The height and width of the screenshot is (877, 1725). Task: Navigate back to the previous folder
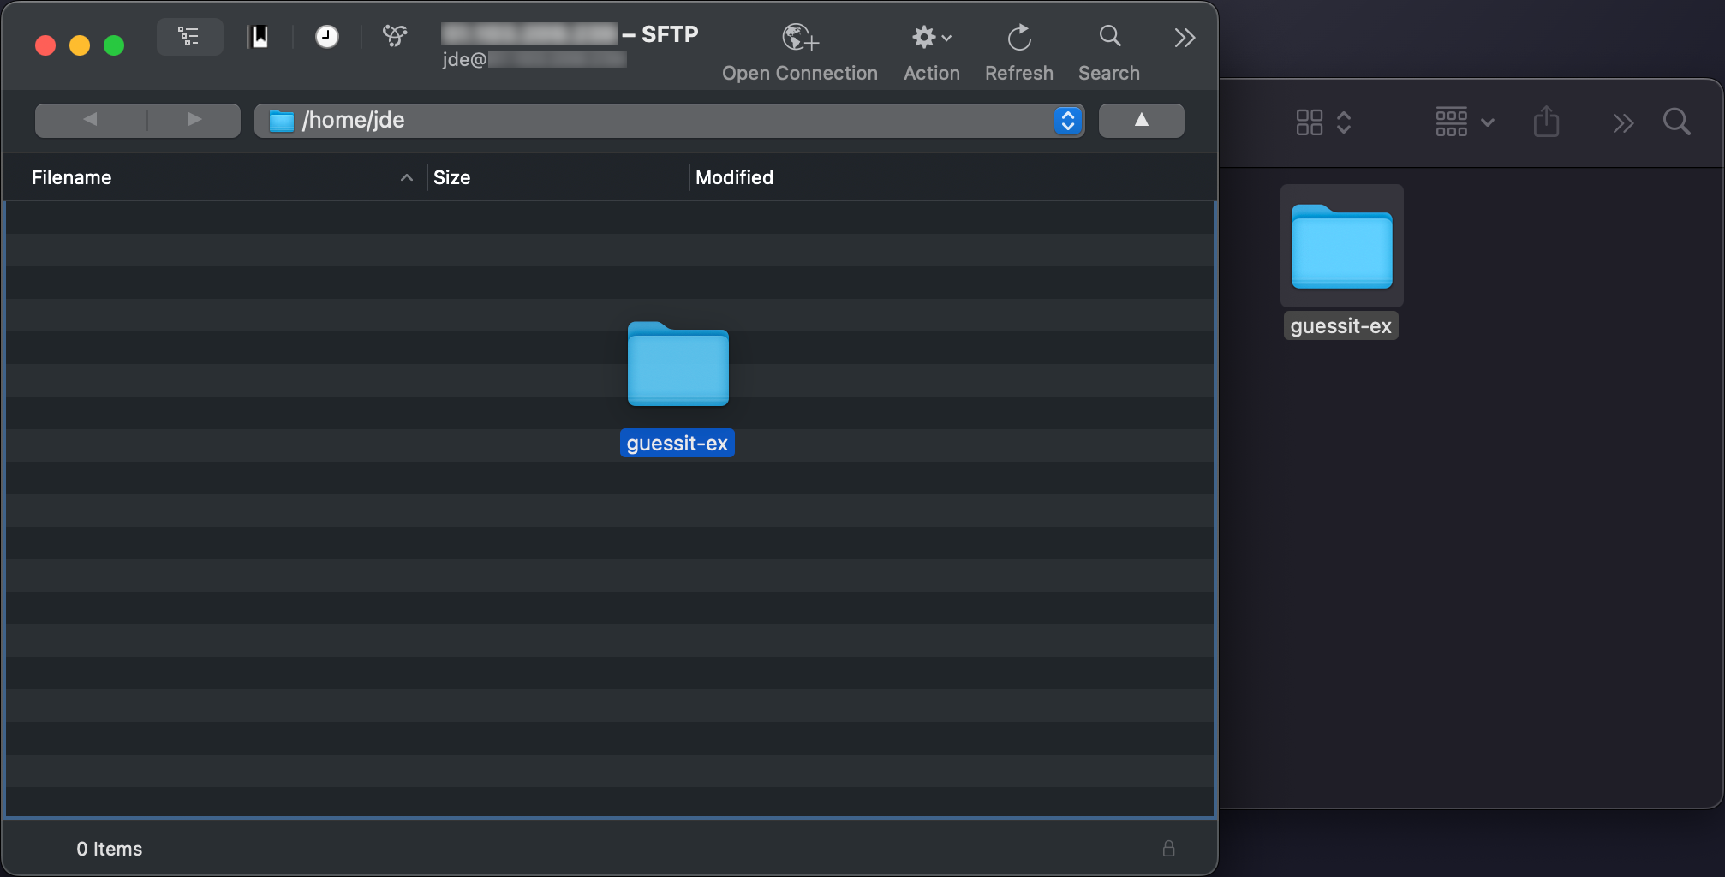click(91, 120)
